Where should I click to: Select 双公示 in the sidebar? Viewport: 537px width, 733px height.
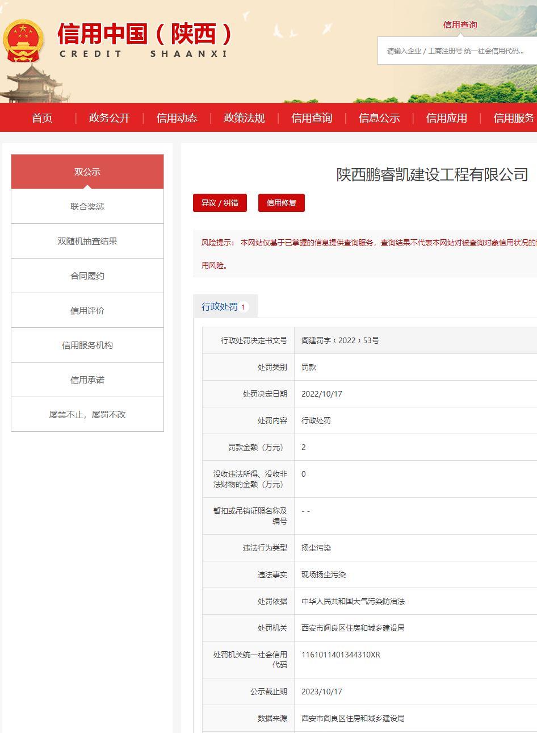point(87,172)
